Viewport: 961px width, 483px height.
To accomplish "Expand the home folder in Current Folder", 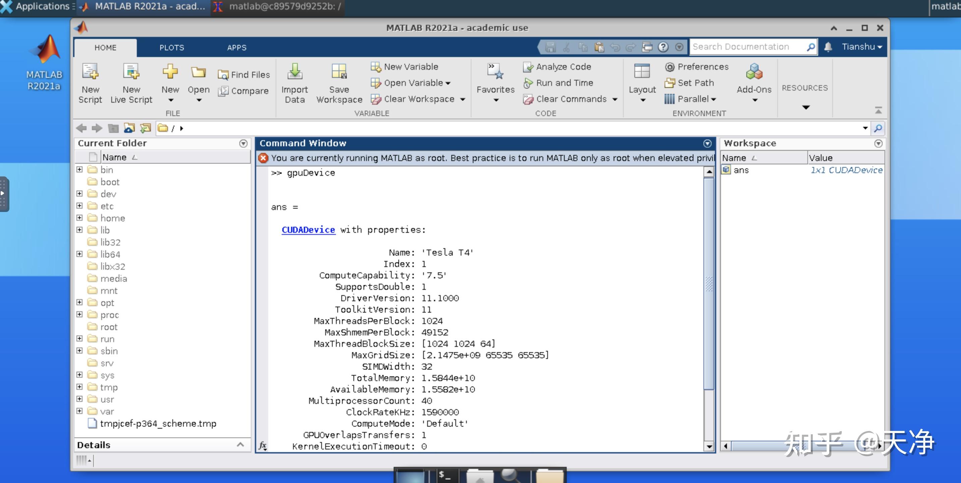I will pos(79,218).
